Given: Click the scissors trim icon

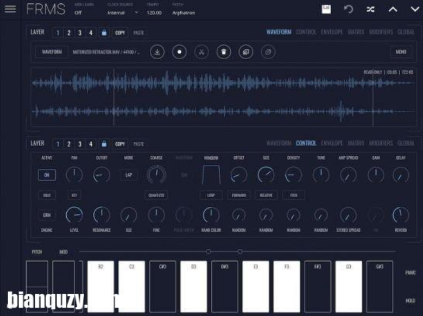Looking at the screenshot, I should [x=201, y=52].
